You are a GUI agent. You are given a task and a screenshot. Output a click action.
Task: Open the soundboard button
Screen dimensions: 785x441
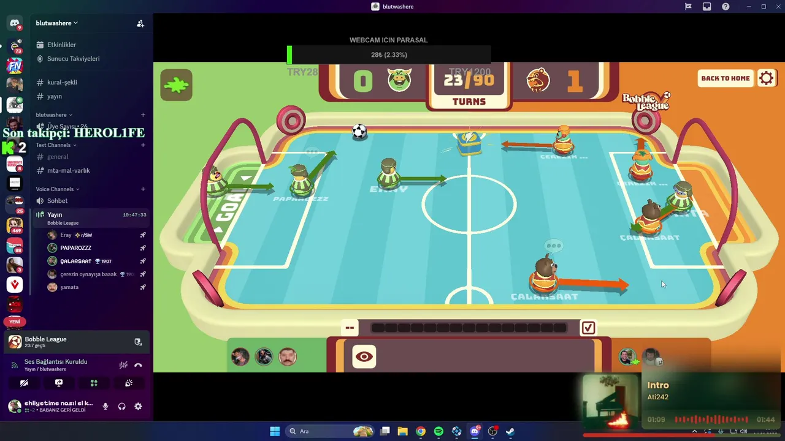(x=129, y=383)
